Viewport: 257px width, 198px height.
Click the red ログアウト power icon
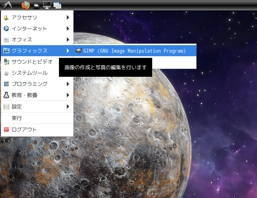[6, 129]
